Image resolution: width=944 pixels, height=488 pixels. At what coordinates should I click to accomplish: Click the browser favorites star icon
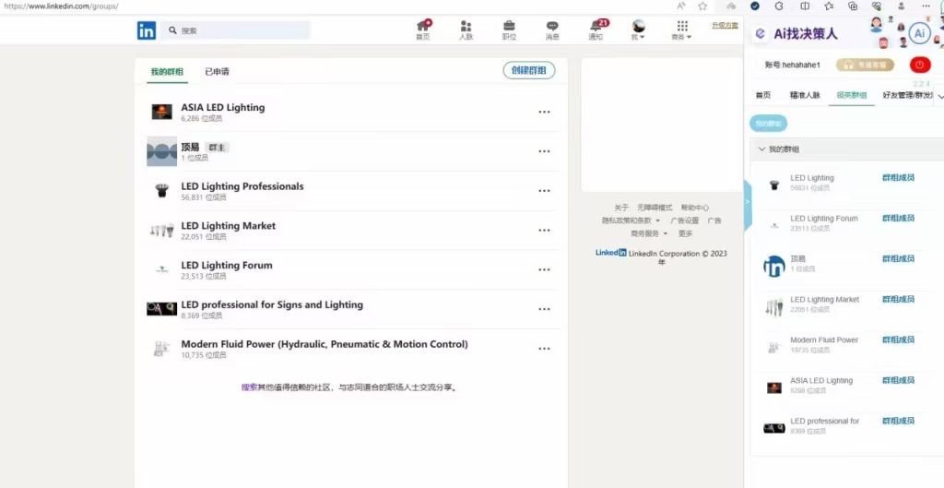702,6
